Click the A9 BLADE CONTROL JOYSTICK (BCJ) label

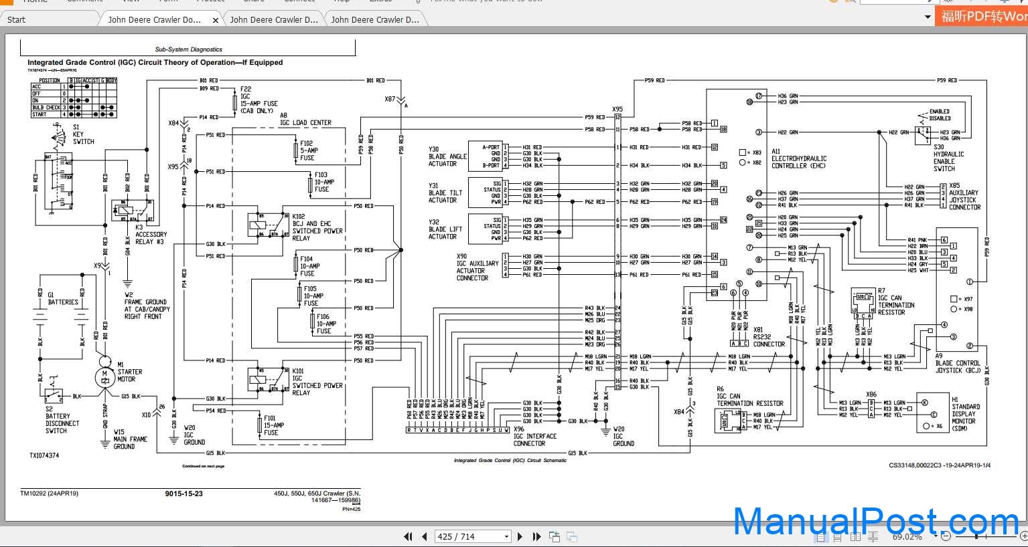[x=958, y=363]
